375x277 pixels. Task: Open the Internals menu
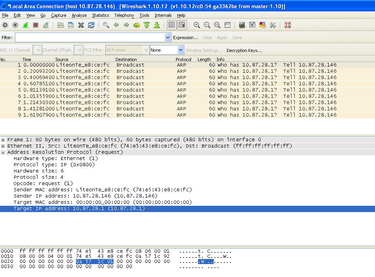tap(163, 15)
